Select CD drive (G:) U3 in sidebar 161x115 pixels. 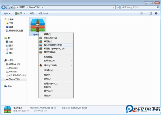tap(17, 76)
